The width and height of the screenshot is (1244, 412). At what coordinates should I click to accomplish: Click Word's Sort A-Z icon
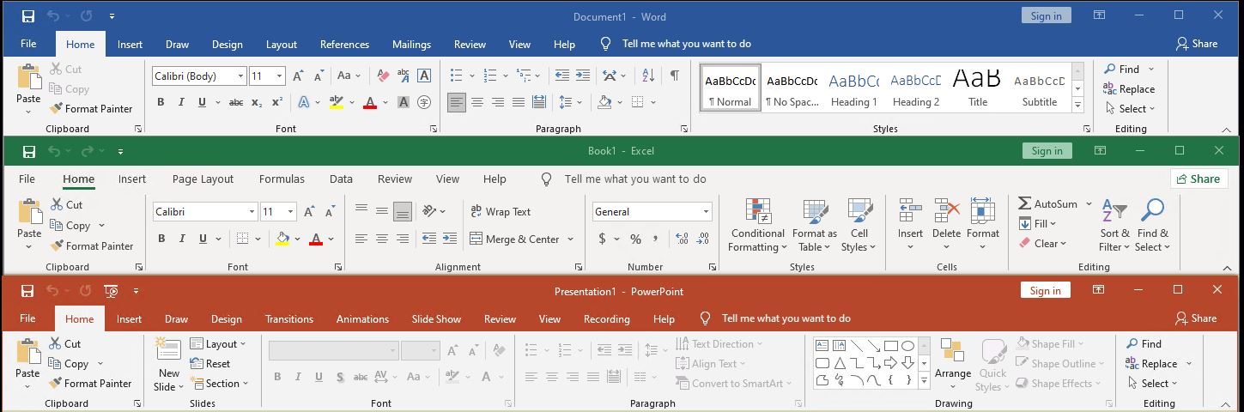pyautogui.click(x=648, y=76)
